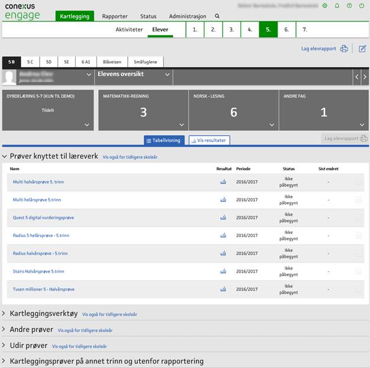
Task: Check the box for Radius 5 helårsprøve
Action: 358,236
